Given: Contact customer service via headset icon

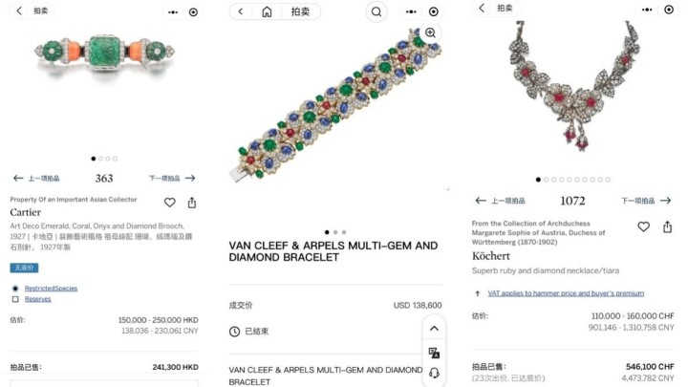Looking at the screenshot, I should pyautogui.click(x=434, y=373).
